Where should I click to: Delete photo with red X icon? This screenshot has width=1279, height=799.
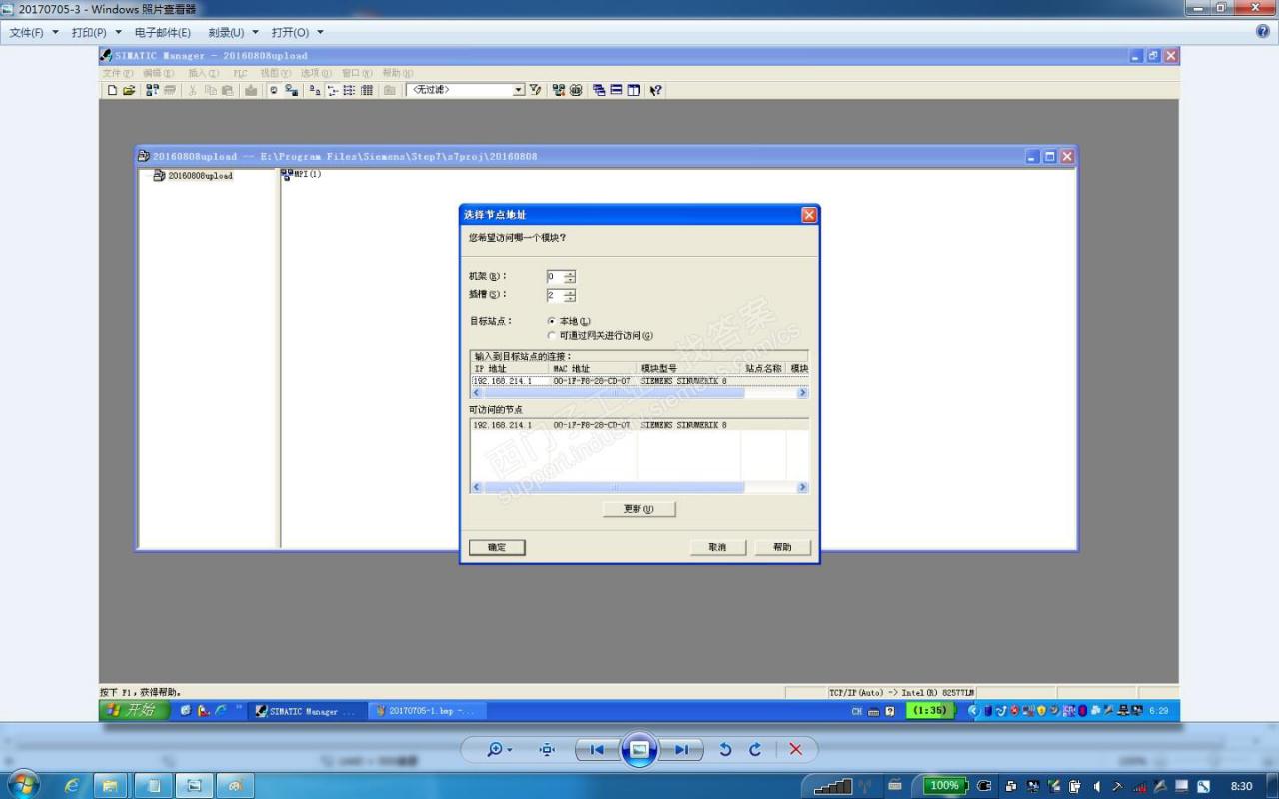point(795,749)
